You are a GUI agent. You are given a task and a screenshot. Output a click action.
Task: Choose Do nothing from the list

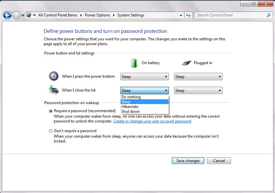131,97
